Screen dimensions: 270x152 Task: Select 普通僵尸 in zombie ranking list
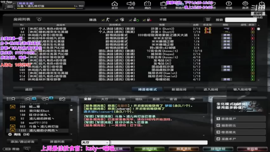tap(240, 119)
